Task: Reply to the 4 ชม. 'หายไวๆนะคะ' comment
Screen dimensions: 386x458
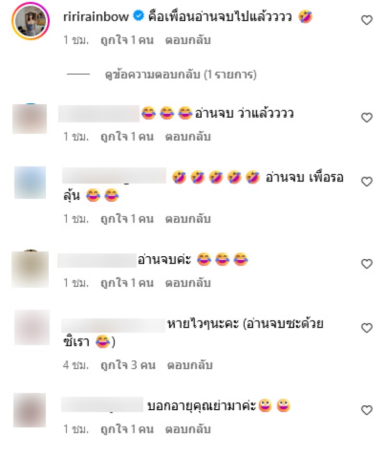Action: (190, 365)
